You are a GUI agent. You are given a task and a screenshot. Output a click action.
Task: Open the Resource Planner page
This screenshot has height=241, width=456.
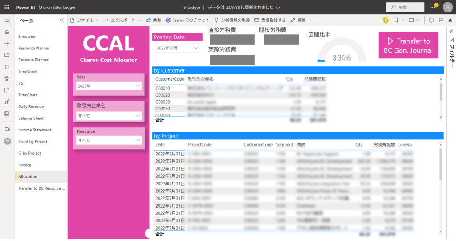pos(34,48)
